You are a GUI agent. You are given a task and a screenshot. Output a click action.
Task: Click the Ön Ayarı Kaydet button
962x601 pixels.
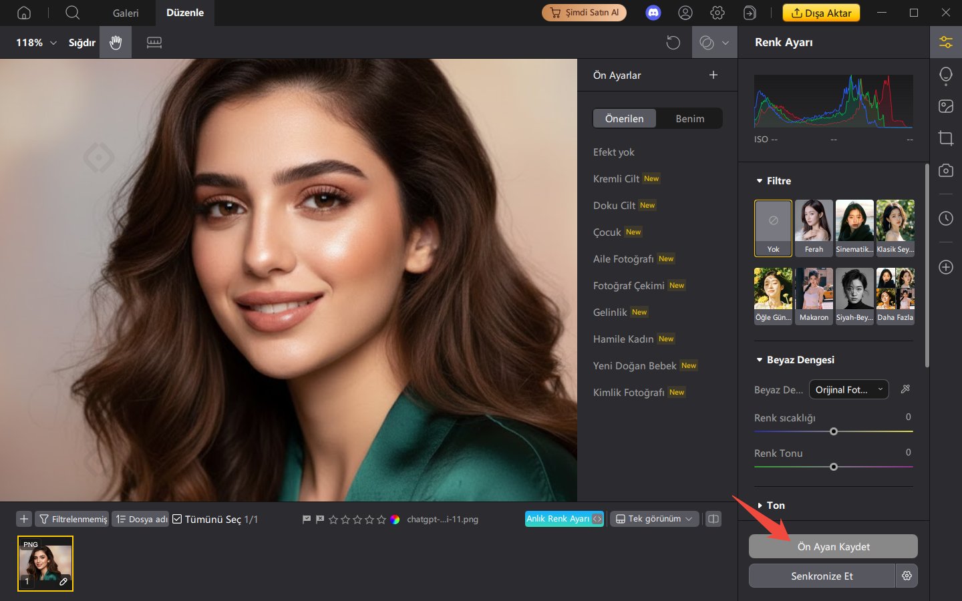833,546
